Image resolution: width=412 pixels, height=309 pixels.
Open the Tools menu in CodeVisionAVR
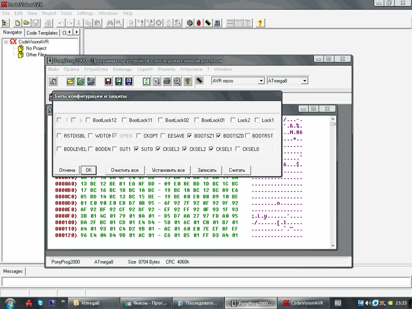click(x=66, y=13)
